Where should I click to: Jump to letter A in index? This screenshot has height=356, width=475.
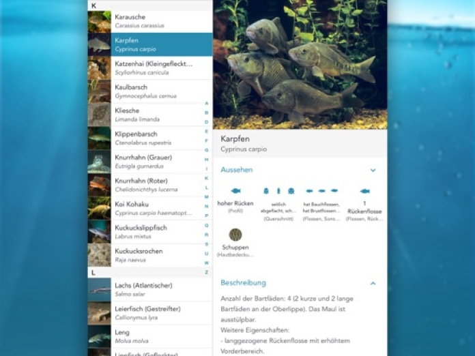click(207, 103)
